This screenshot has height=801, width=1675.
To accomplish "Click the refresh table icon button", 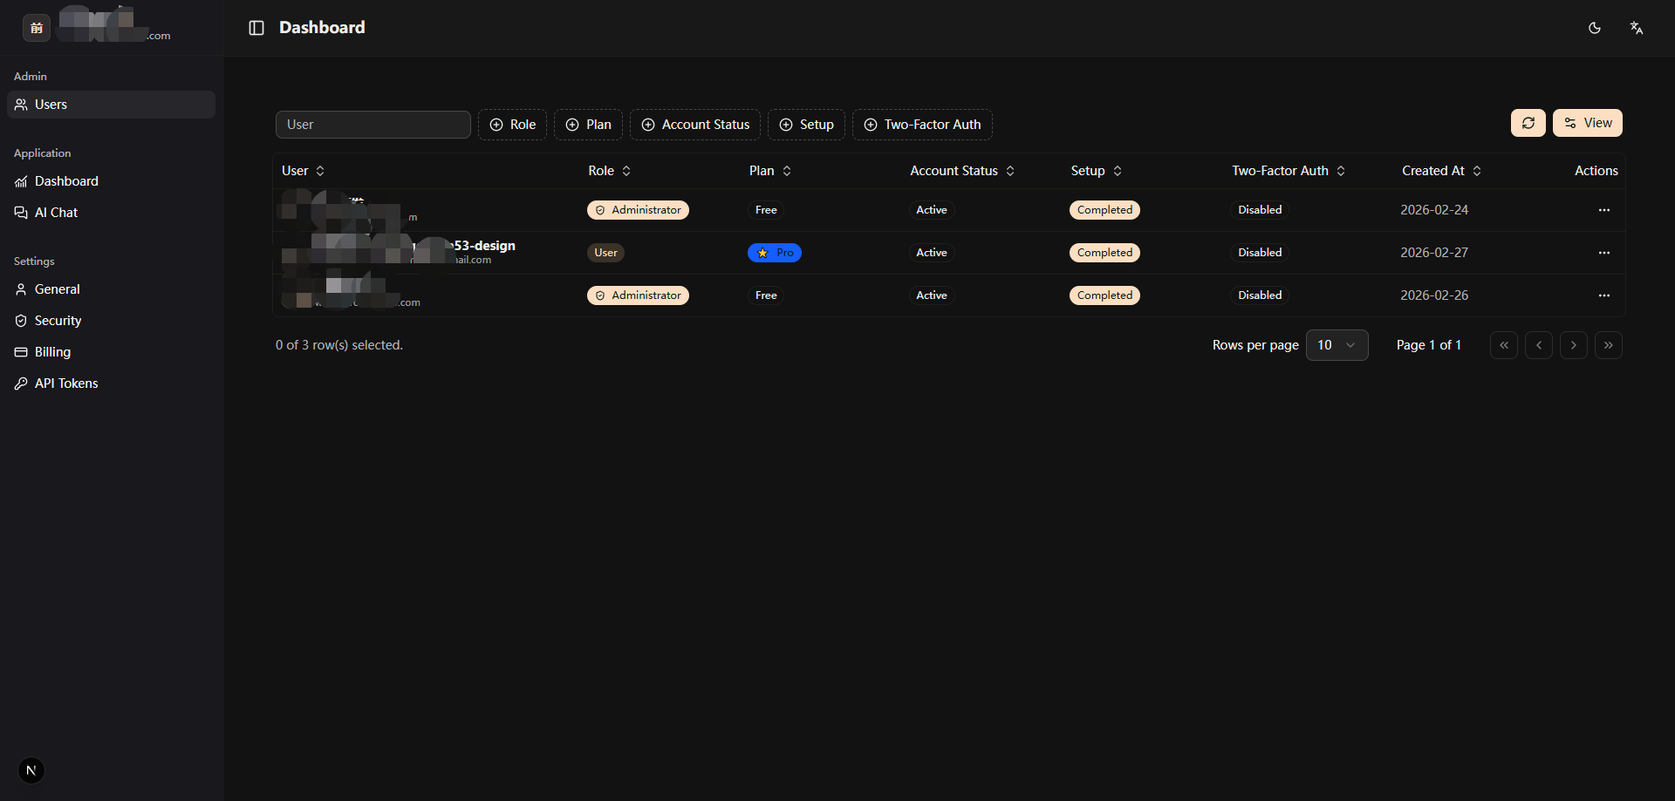I will pyautogui.click(x=1528, y=123).
